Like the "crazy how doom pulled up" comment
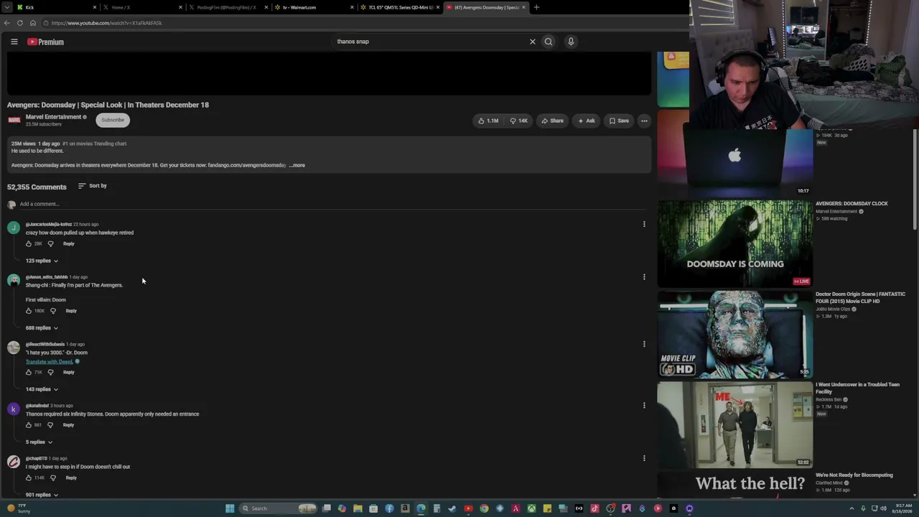Viewport: 919px width, 517px height. click(29, 244)
